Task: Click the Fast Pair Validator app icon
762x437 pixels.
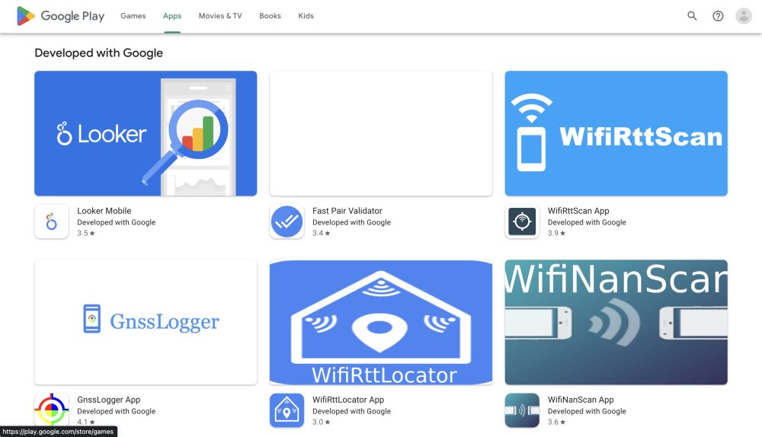Action: (287, 222)
